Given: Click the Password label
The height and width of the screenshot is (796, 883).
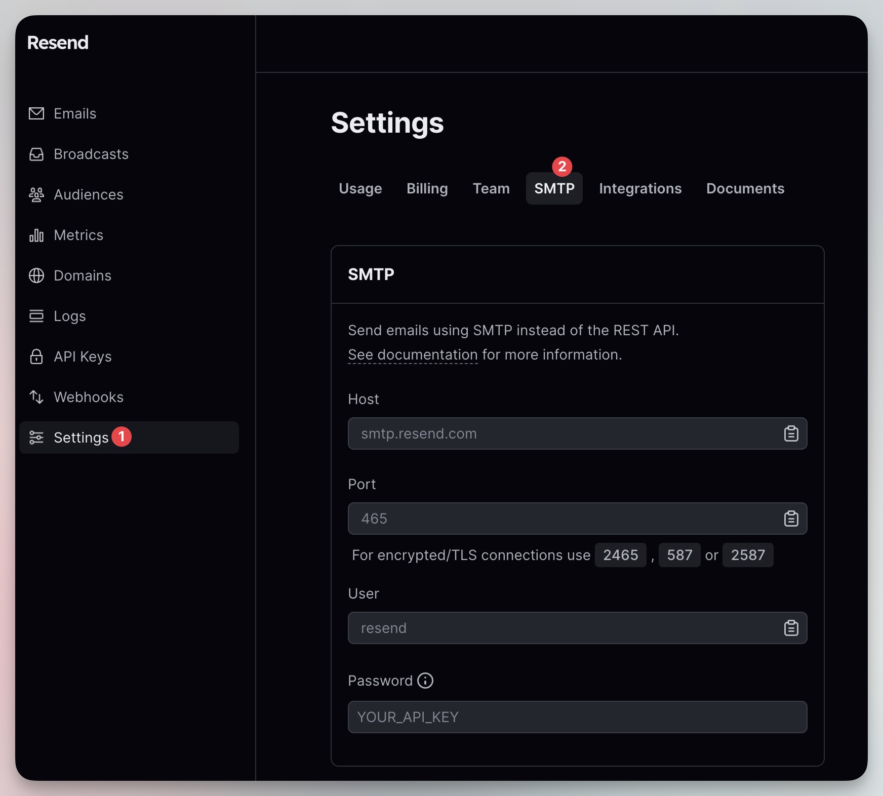Looking at the screenshot, I should pyautogui.click(x=380, y=681).
